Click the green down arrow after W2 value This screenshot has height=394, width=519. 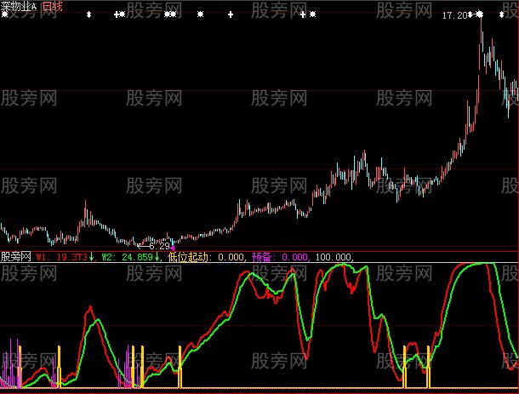(157, 255)
